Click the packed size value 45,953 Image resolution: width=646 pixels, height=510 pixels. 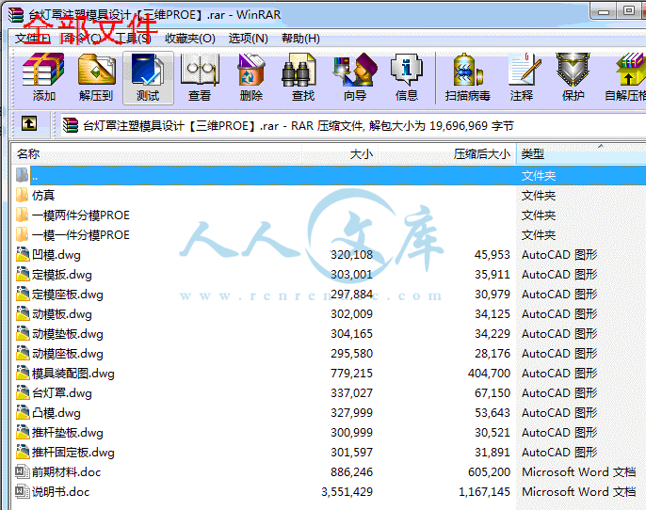[x=493, y=255]
